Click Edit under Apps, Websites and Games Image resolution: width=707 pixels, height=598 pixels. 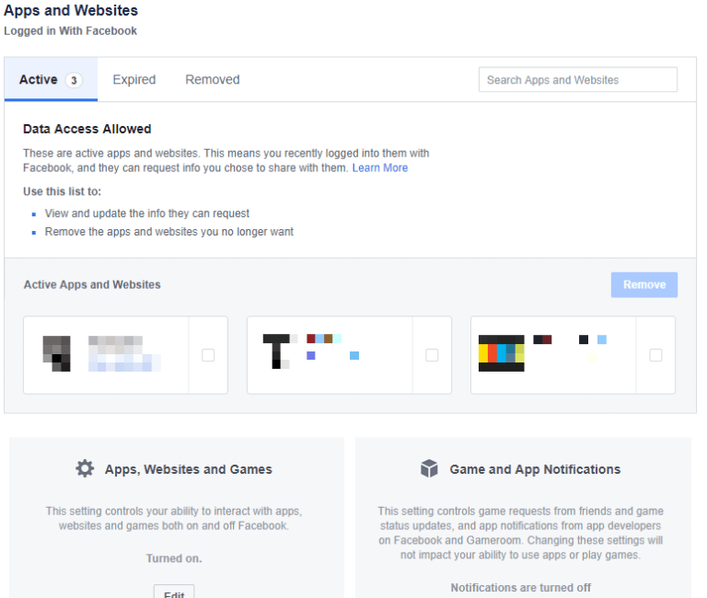coord(174,592)
